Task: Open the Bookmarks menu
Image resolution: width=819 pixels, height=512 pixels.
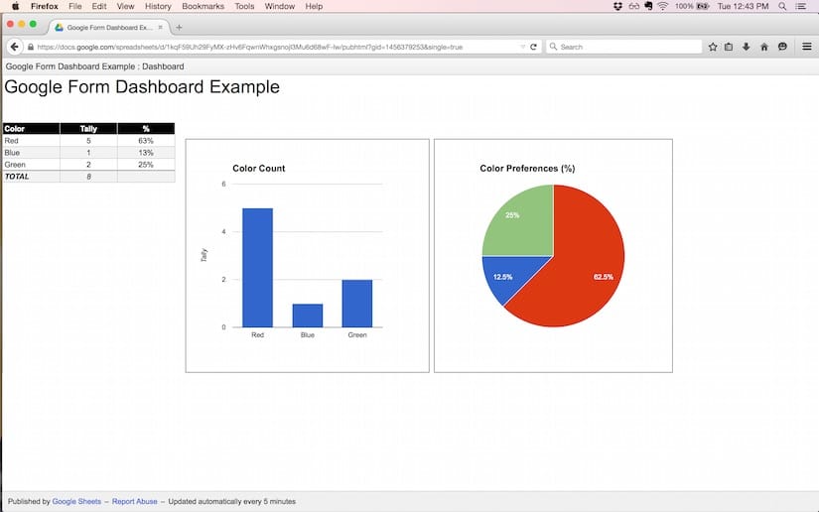Action: 203,6
